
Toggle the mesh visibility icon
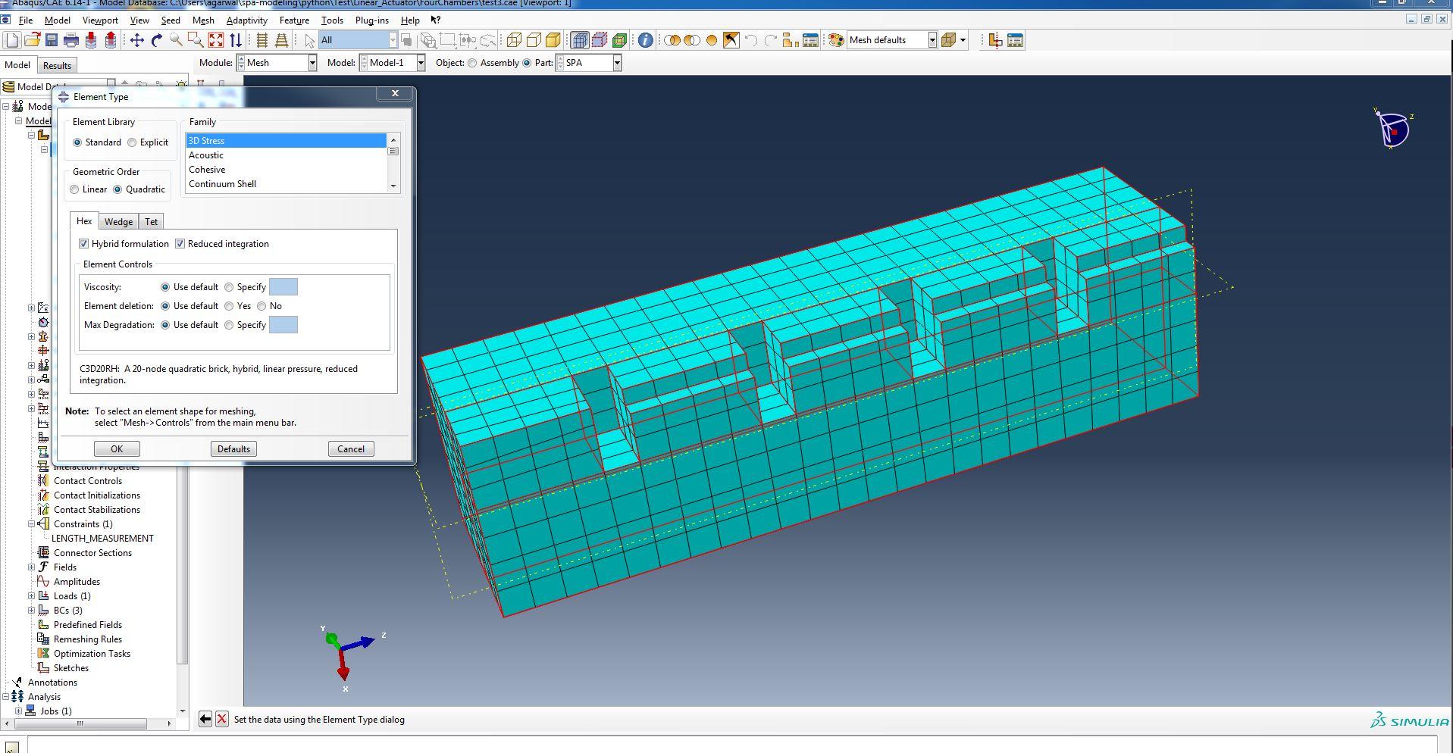pos(580,40)
